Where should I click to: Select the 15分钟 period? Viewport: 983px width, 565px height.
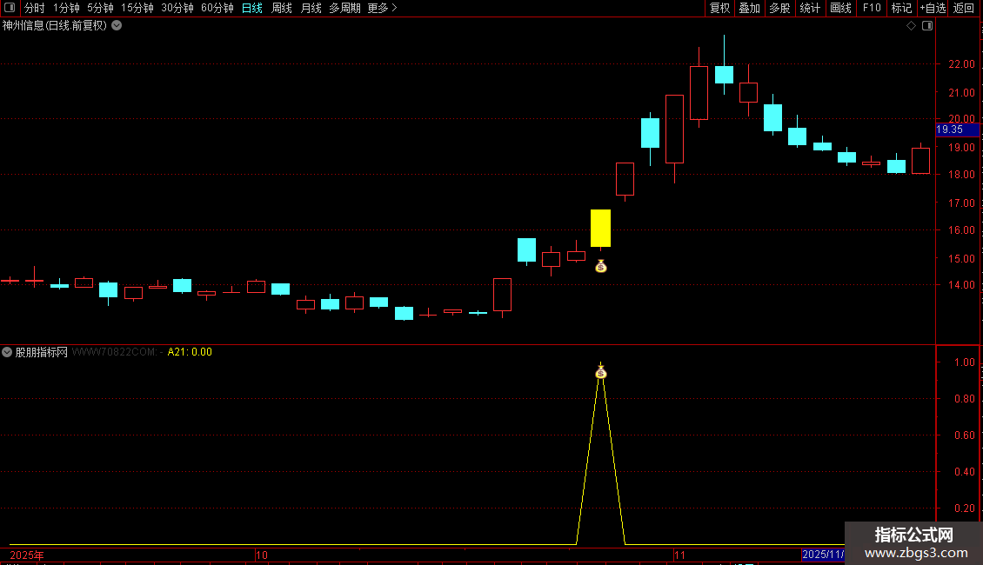point(137,8)
